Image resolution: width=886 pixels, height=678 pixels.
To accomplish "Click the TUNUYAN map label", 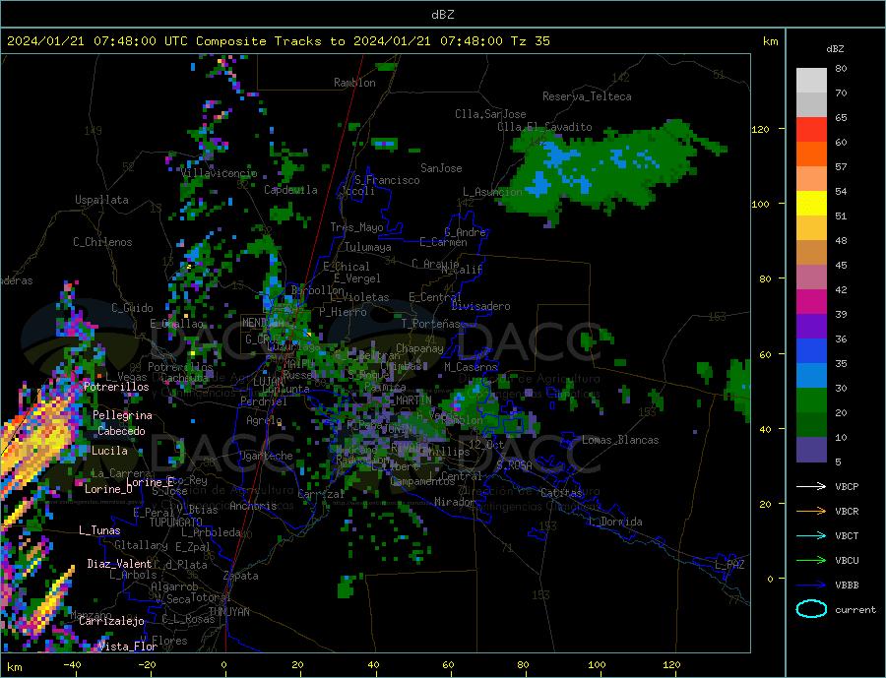I will pos(228,612).
